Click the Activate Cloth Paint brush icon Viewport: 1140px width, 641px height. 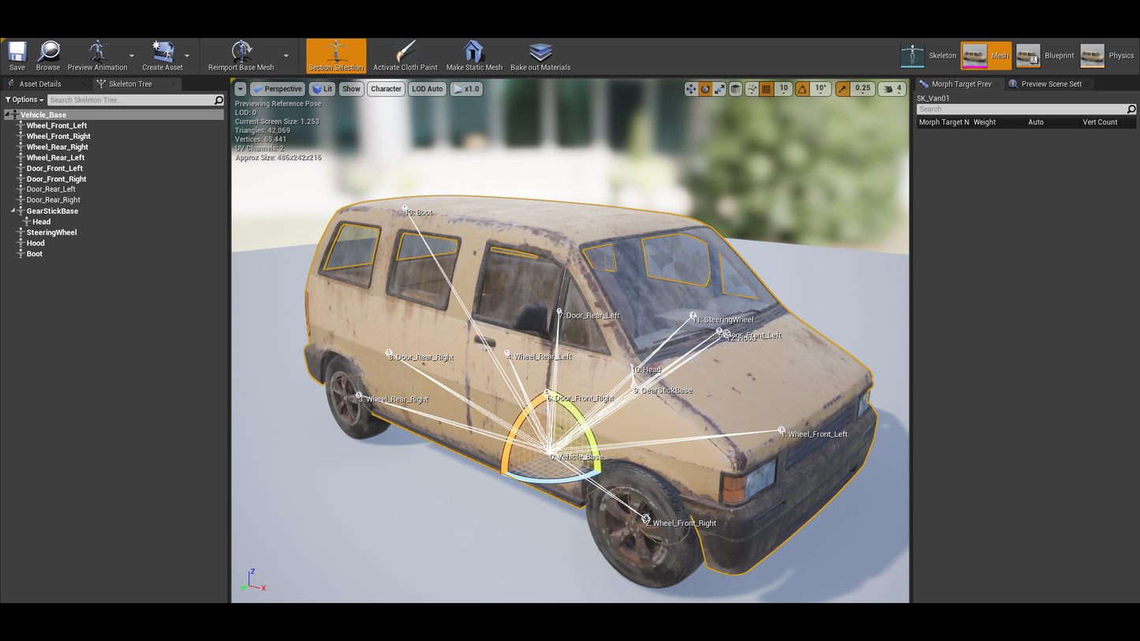coord(405,53)
